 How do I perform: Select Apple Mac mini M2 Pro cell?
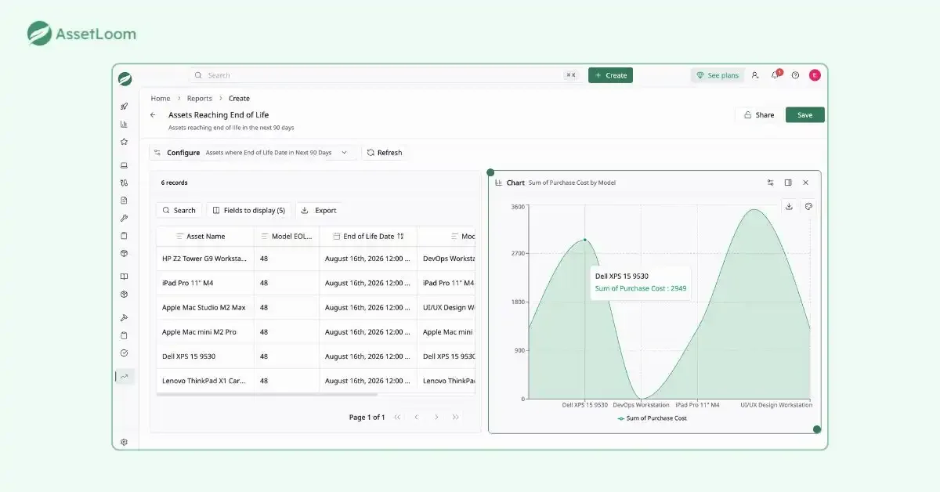pos(205,332)
